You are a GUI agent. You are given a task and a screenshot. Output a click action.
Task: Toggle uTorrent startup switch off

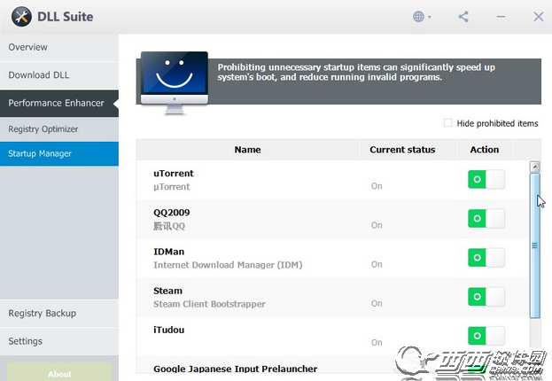486,179
